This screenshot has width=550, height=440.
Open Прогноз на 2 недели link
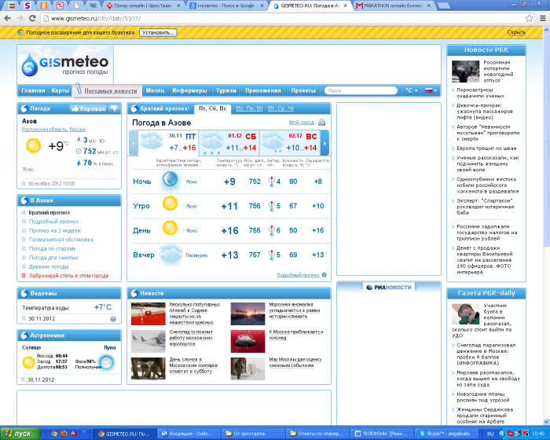[55, 230]
